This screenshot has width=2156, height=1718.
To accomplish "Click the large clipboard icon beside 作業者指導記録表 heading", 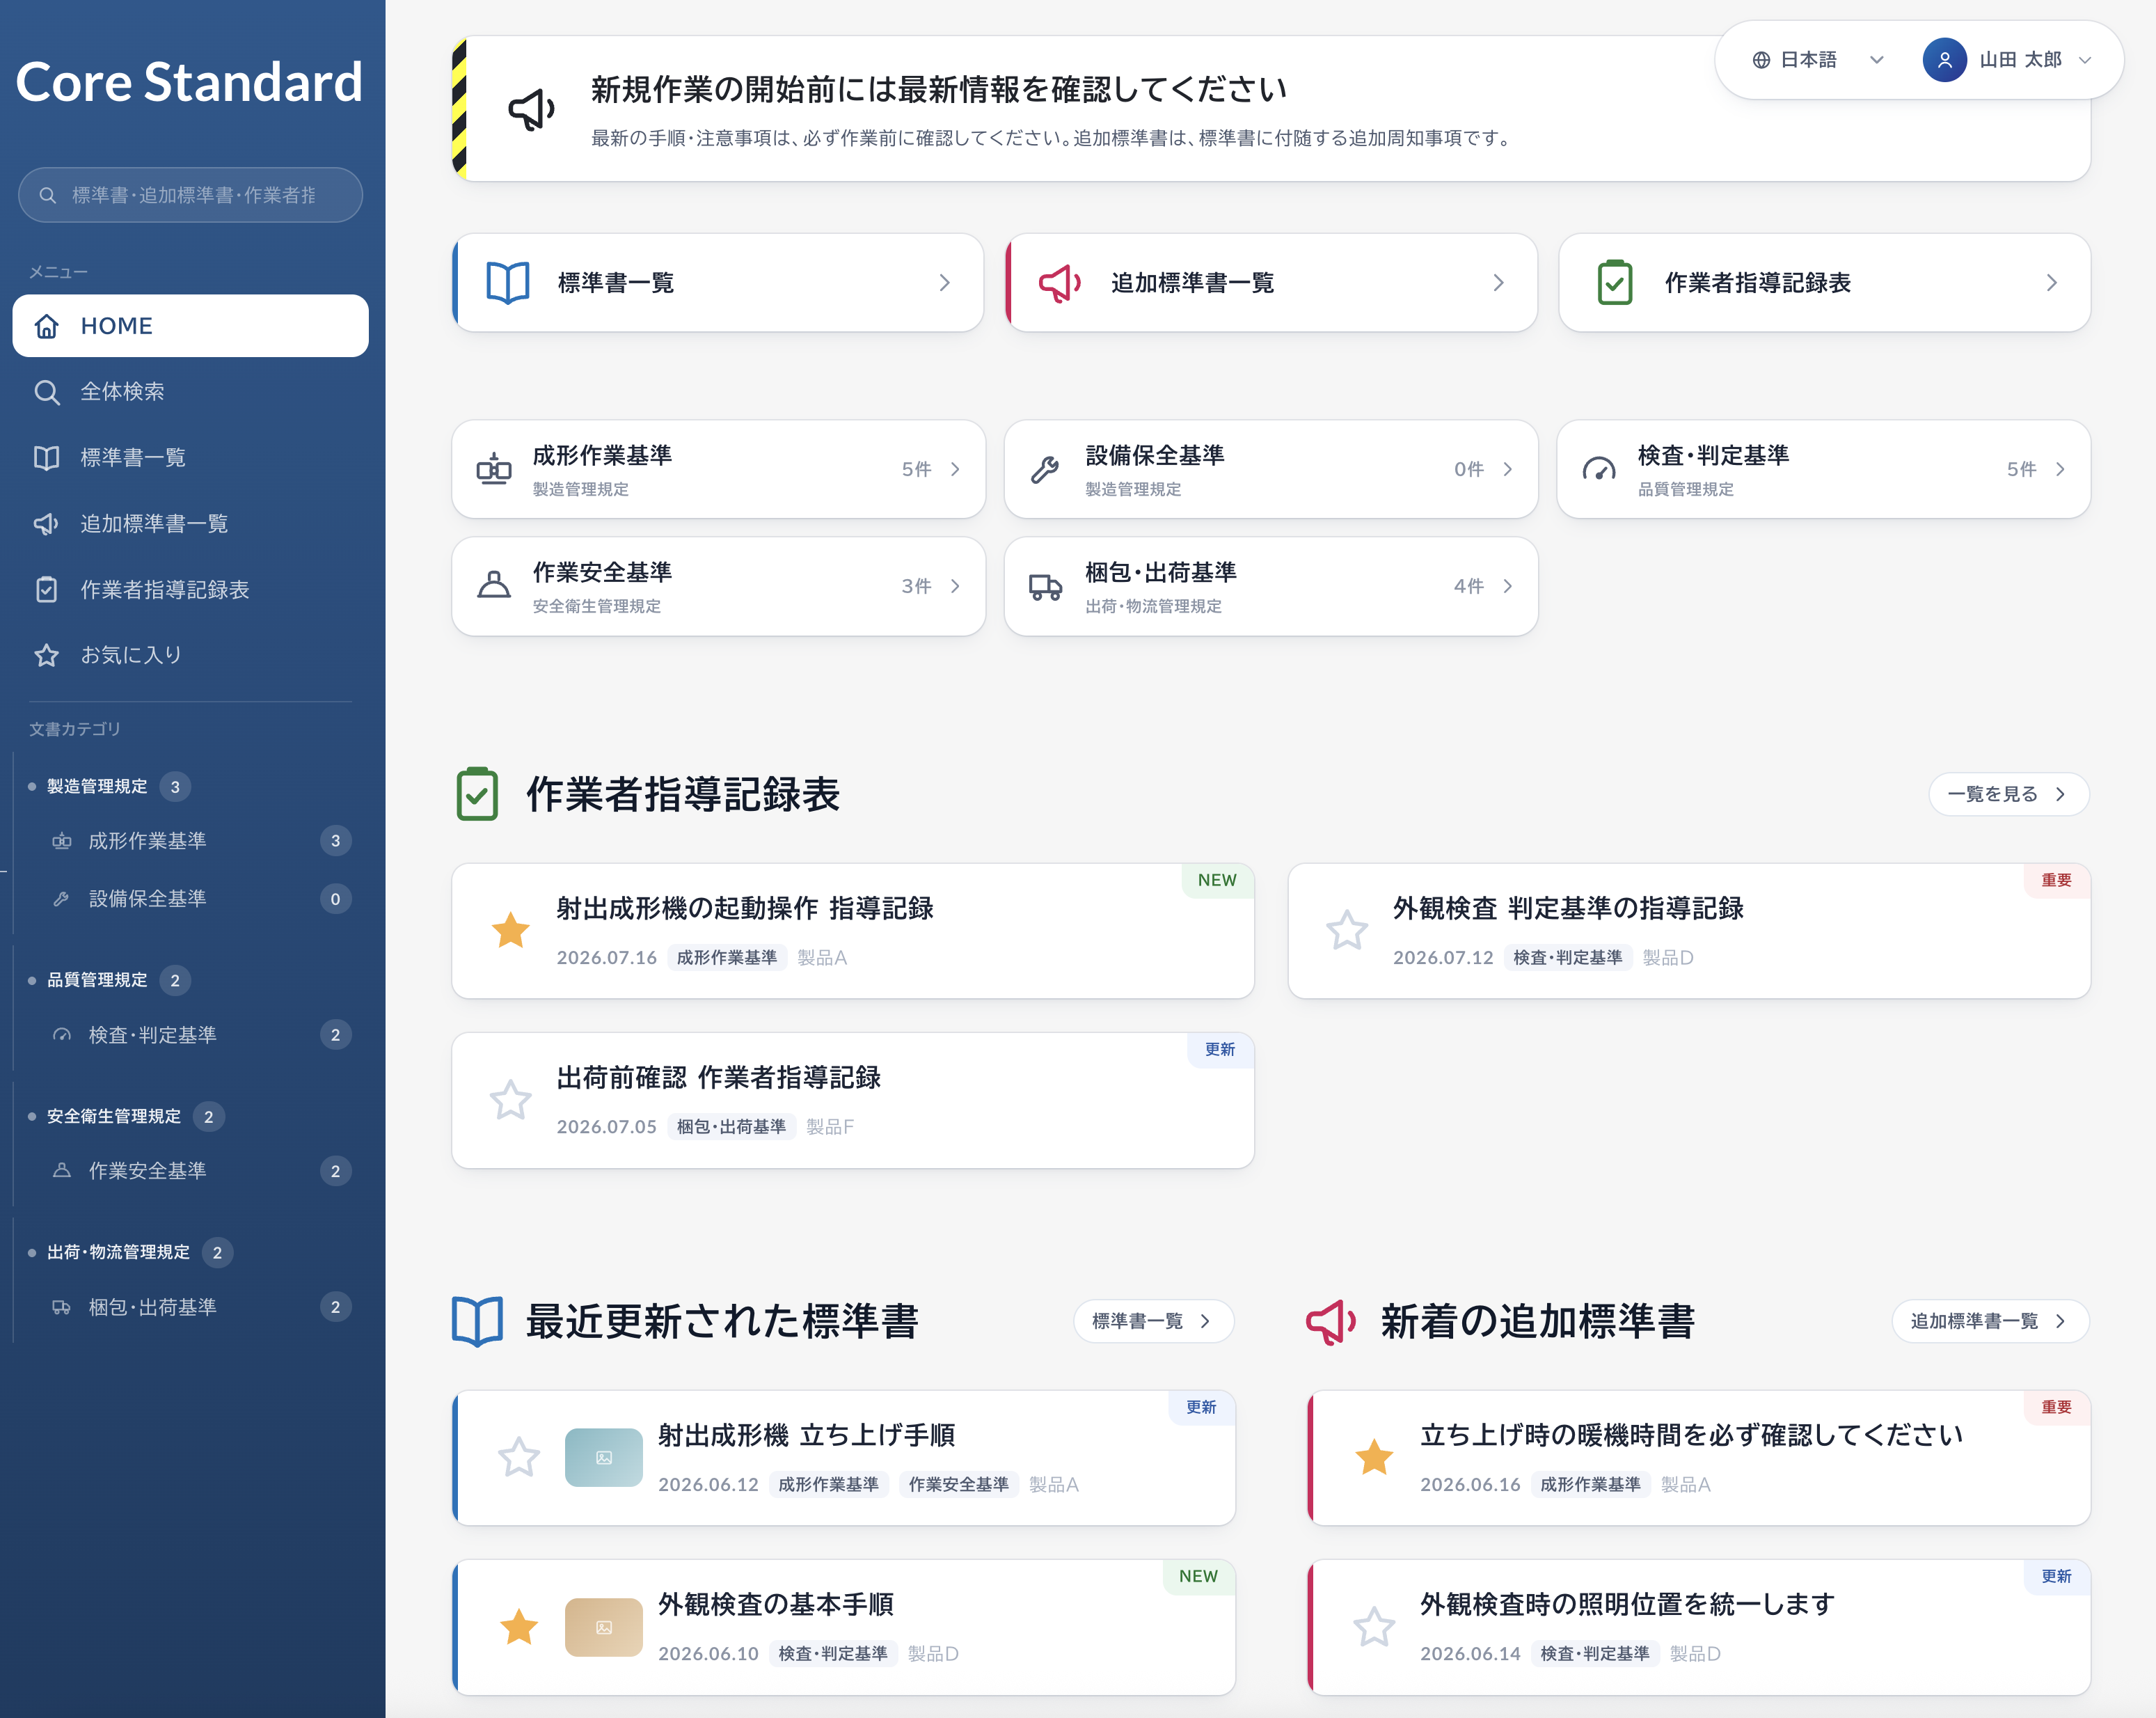I will click(477, 794).
